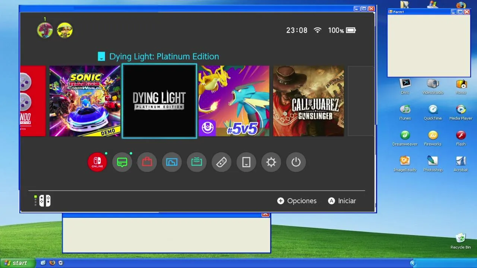Open the Windows start menu

pyautogui.click(x=18, y=263)
